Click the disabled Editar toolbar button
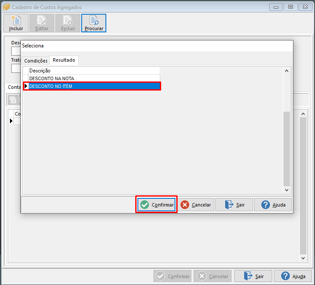315x285 pixels. pyautogui.click(x=42, y=23)
